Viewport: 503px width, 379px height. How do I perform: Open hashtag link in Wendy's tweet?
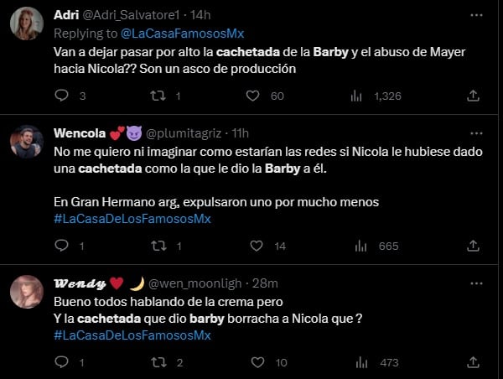coord(132,335)
